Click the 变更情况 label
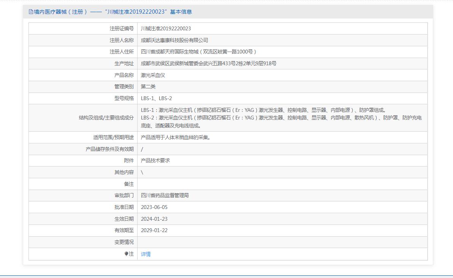453x278 pixels. (124, 242)
